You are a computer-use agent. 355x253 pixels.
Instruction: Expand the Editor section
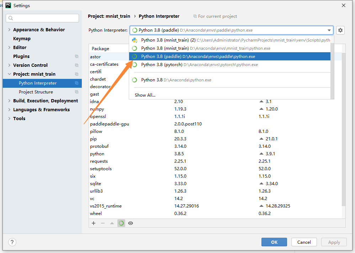point(9,48)
